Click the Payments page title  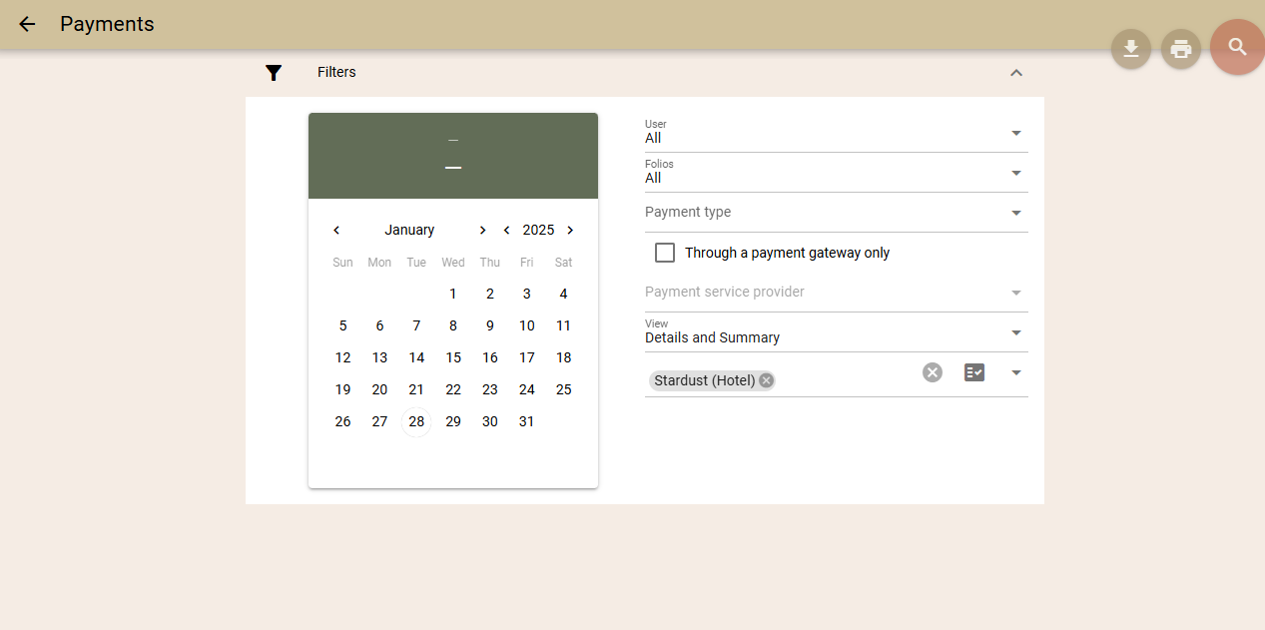coord(107,24)
